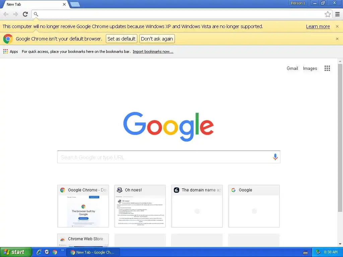Open a new tab with the tab button
The width and height of the screenshot is (343, 257).
coord(75,4)
